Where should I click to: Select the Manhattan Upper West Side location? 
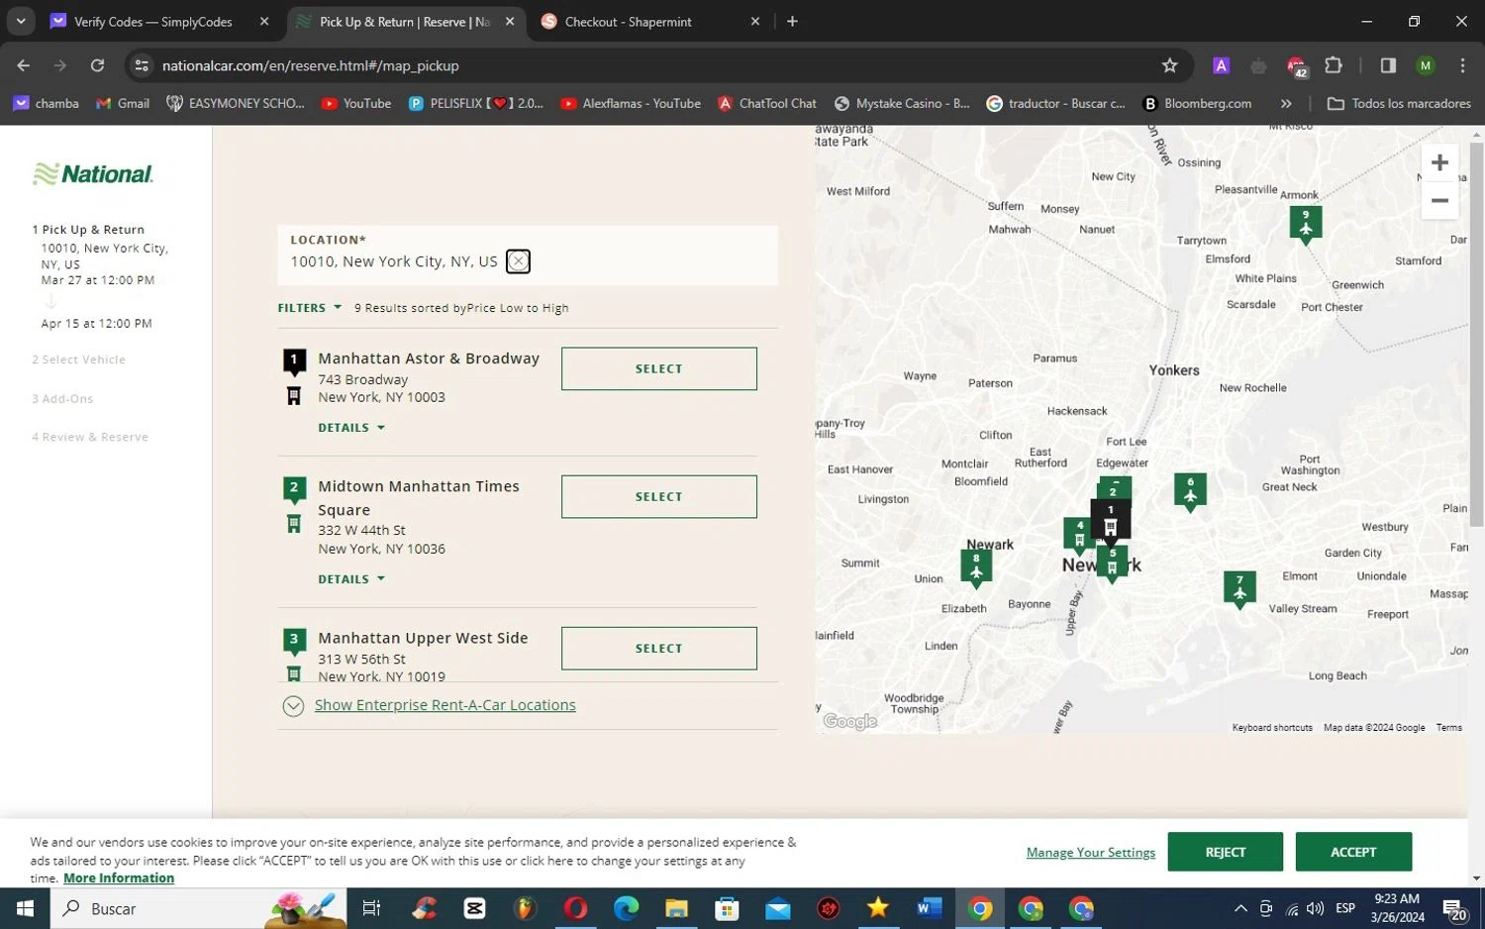pyautogui.click(x=658, y=649)
